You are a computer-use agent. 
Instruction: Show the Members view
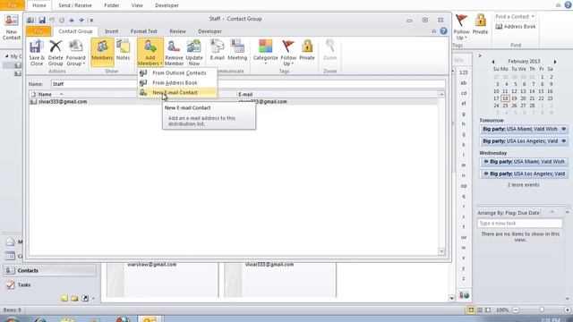click(x=102, y=52)
